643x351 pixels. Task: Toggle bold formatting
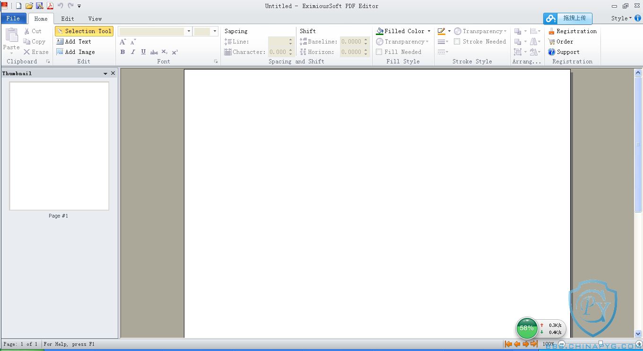[122, 52]
